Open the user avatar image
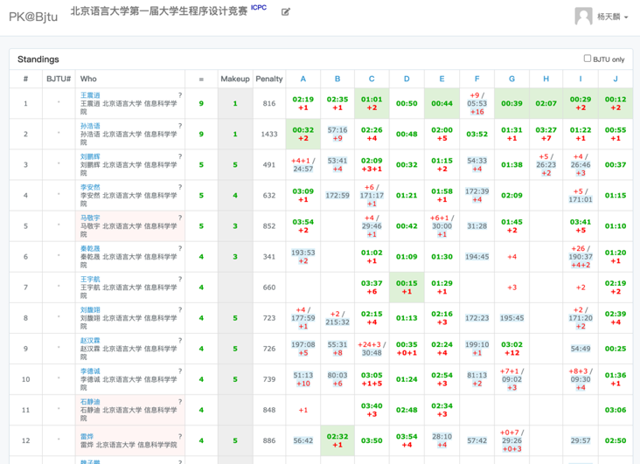The image size is (640, 464). pyautogui.click(x=583, y=17)
